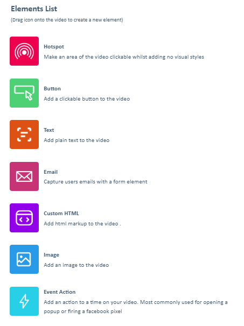This screenshot has width=244, height=326.
Task: Choose the orange Text element icon
Action: click(x=24, y=134)
